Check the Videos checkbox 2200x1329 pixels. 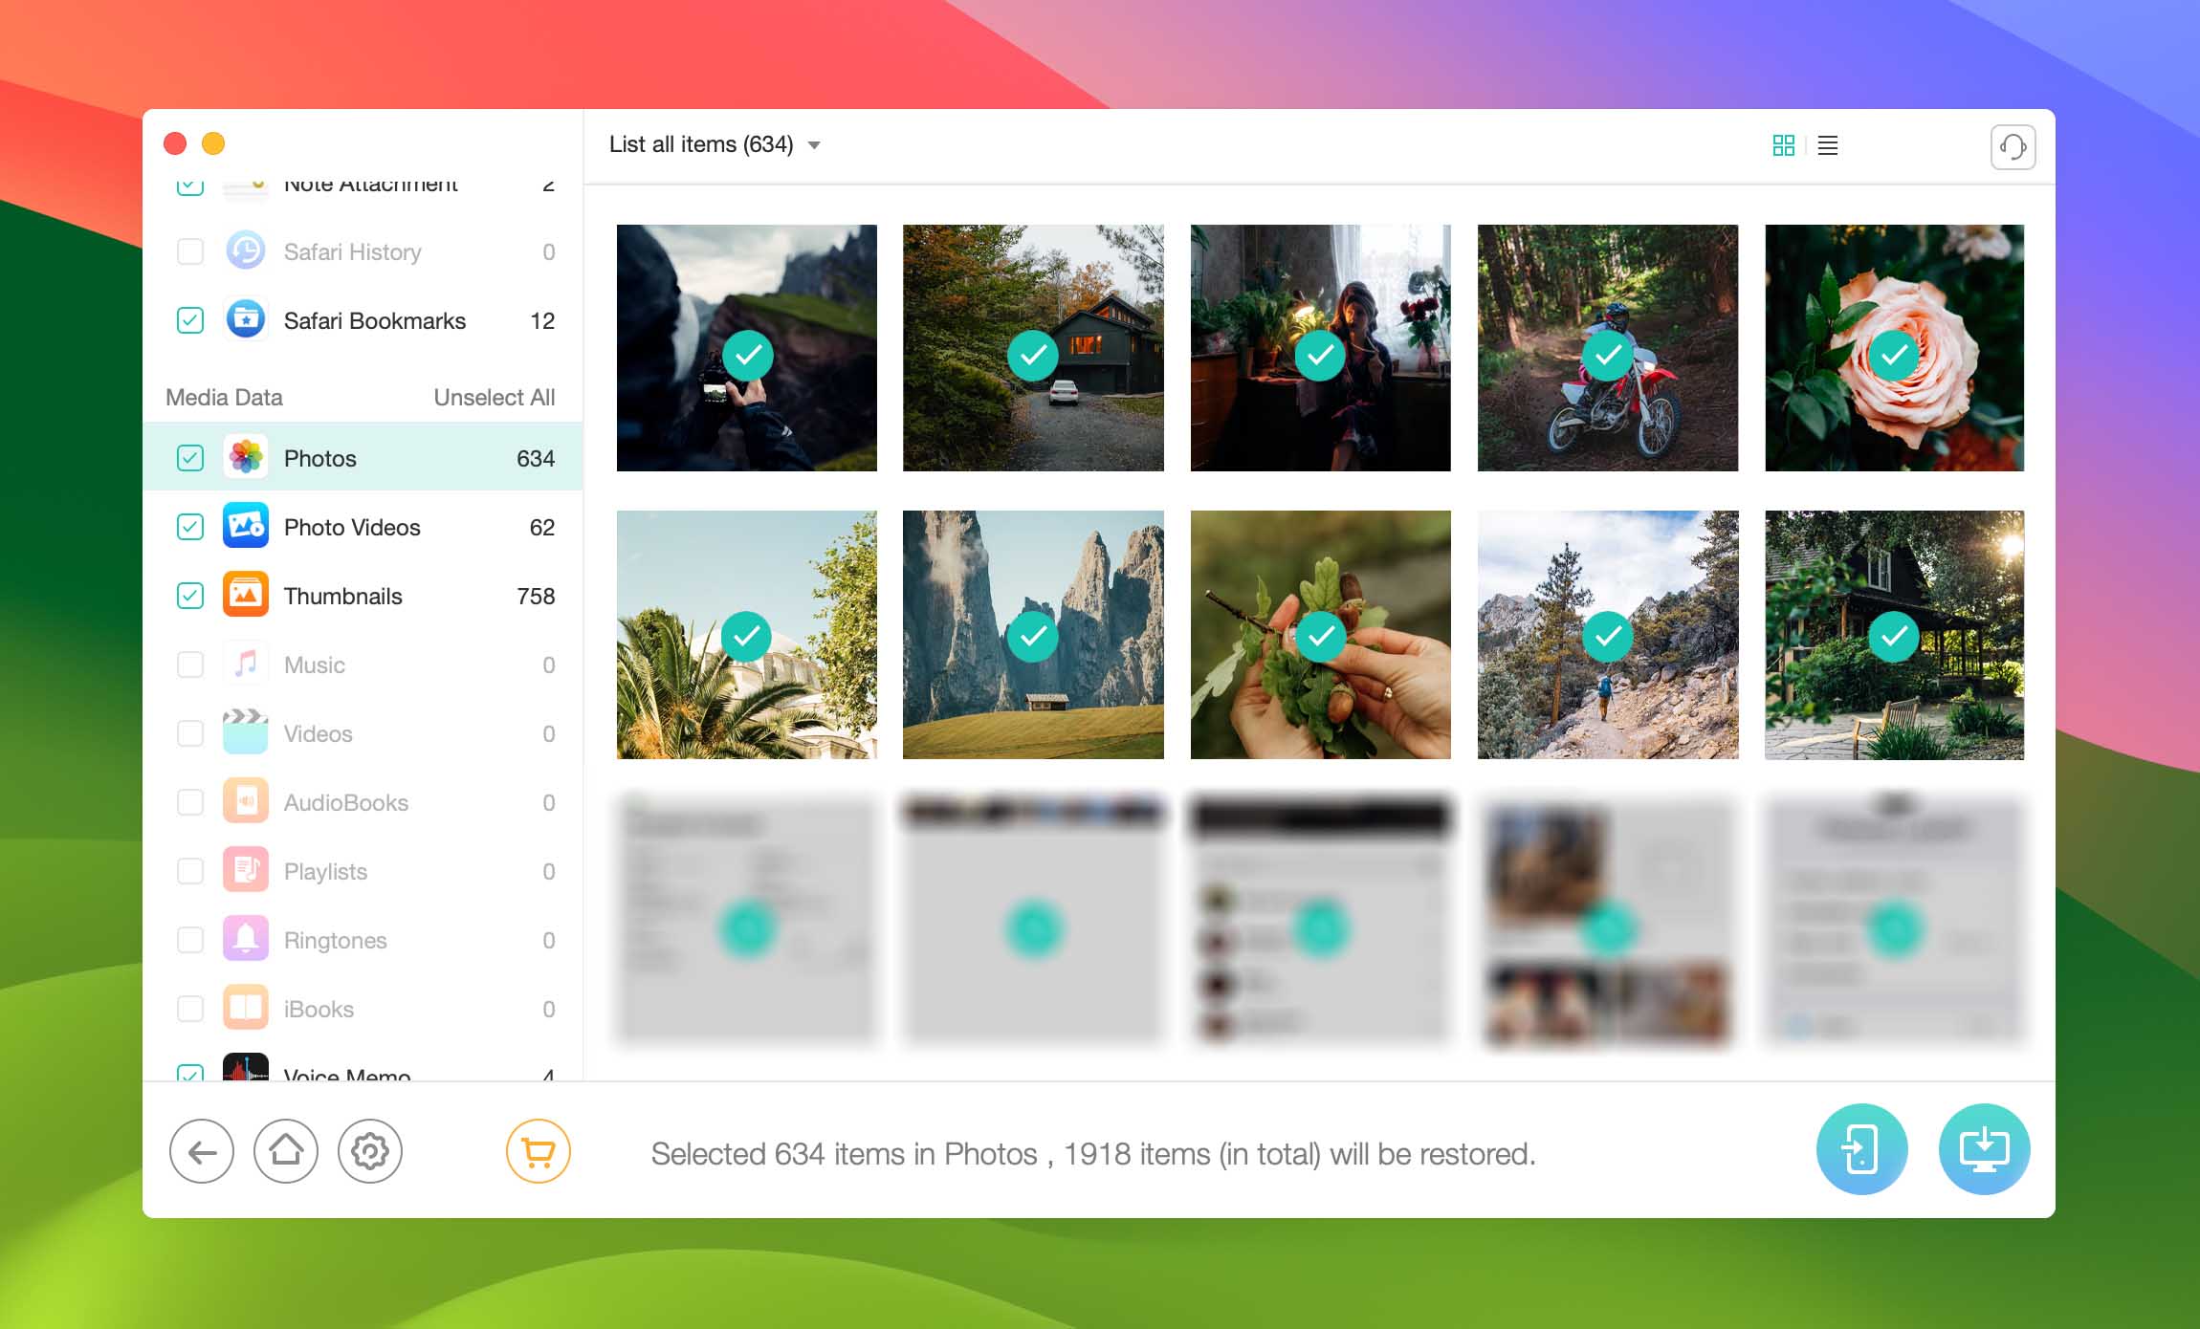[x=190, y=733]
